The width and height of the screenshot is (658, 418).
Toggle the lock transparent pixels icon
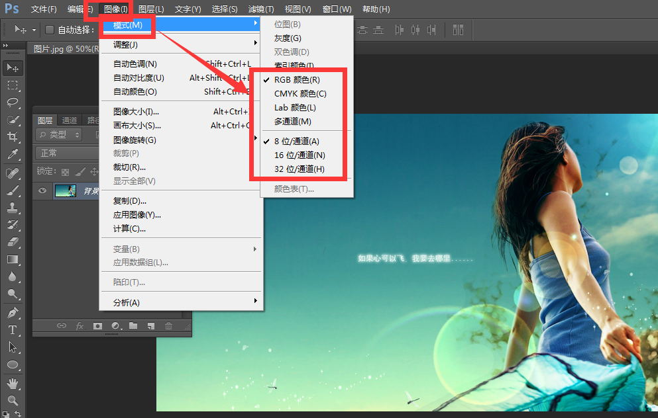65,172
